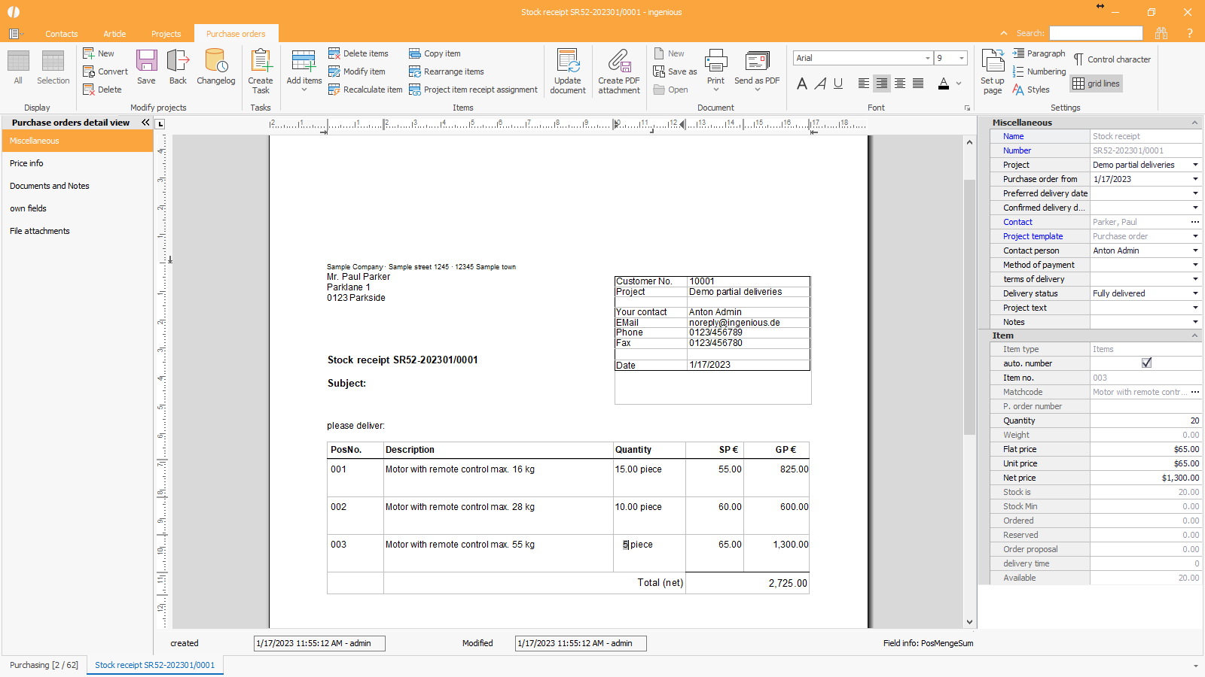Open the font name dropdown
The width and height of the screenshot is (1205, 677).
(x=927, y=58)
